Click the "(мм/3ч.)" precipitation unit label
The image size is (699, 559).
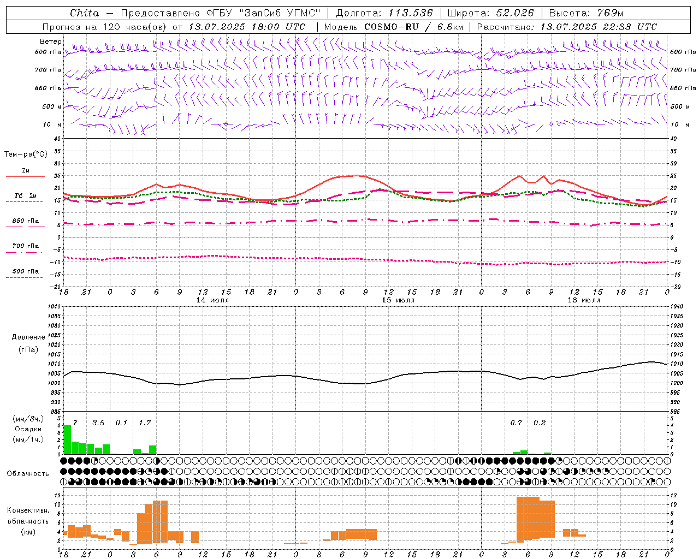(28, 419)
